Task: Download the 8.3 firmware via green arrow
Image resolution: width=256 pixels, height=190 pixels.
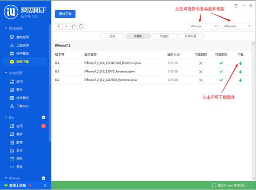Action: (240, 72)
